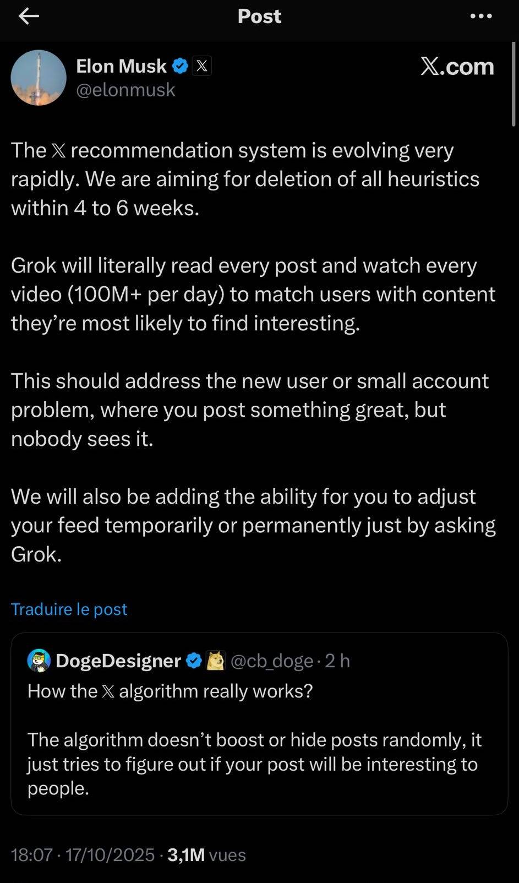The width and height of the screenshot is (519, 883).
Task: Tap the "2 h" quoted post timestamp
Action: 337,661
